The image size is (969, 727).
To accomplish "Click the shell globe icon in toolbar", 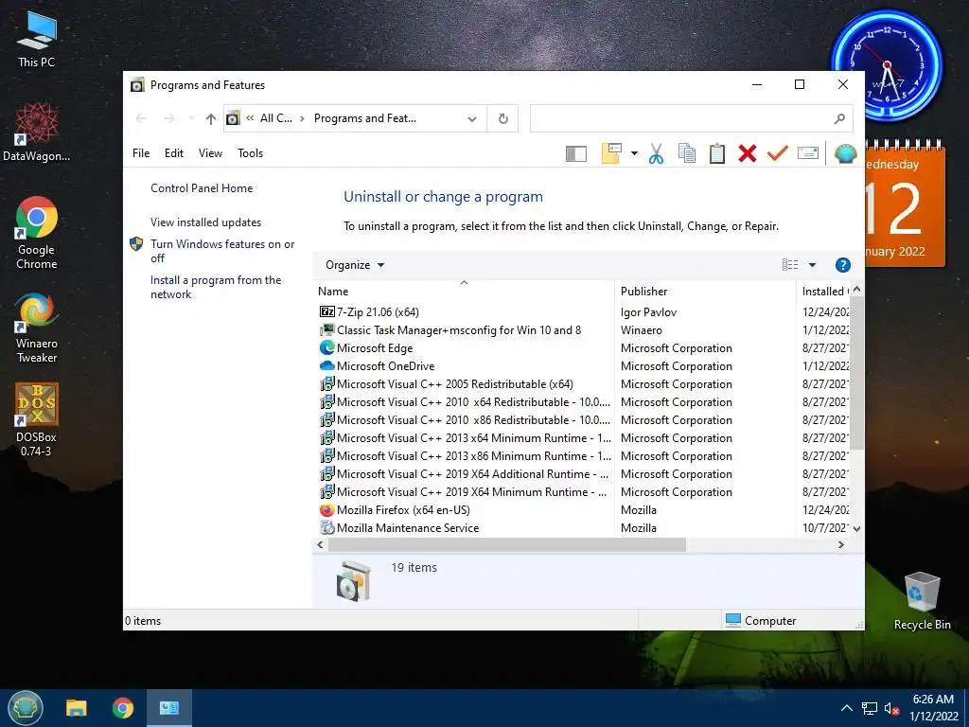I will [845, 153].
